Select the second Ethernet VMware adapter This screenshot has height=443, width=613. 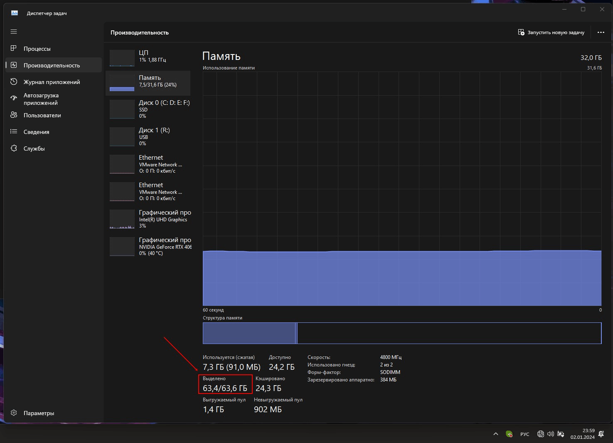[x=148, y=191]
